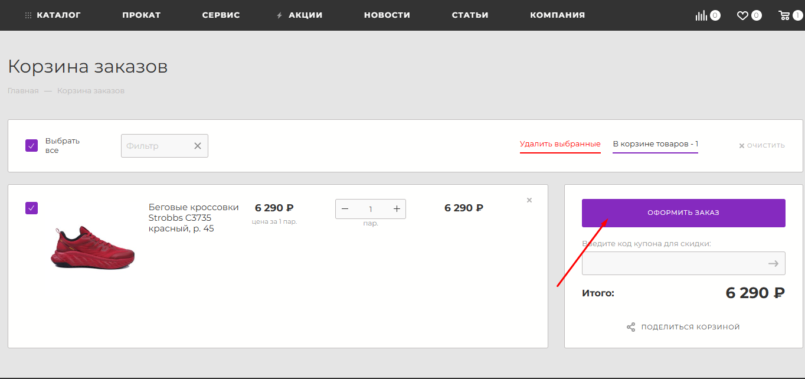The width and height of the screenshot is (805, 379).
Task: Focus the coupon code input field
Action: click(673, 263)
